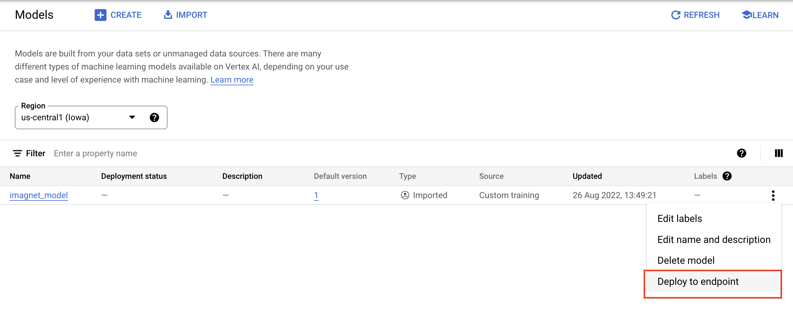The width and height of the screenshot is (793, 319).
Task: Select Deploy to endpoint menu option
Action: 698,282
